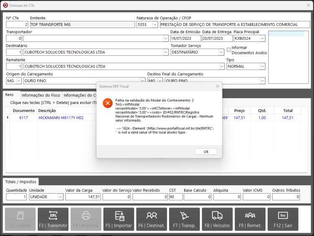Switch to Informações do Fisco tab
314x236 pixels.
click(41, 95)
